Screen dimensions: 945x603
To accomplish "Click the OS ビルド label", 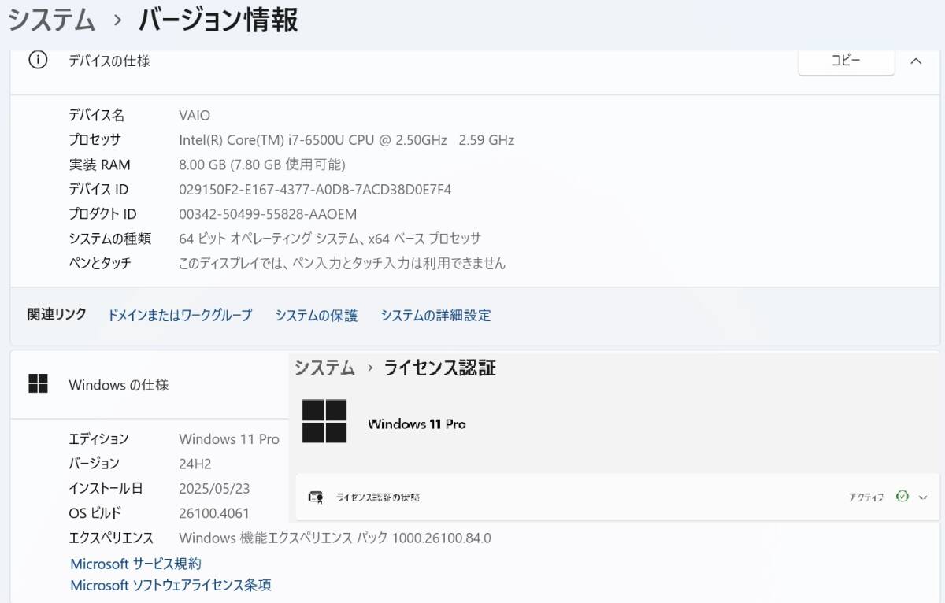I will [x=95, y=513].
